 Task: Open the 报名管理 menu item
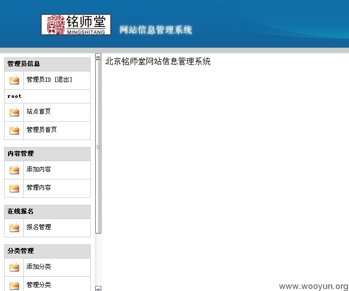click(38, 227)
